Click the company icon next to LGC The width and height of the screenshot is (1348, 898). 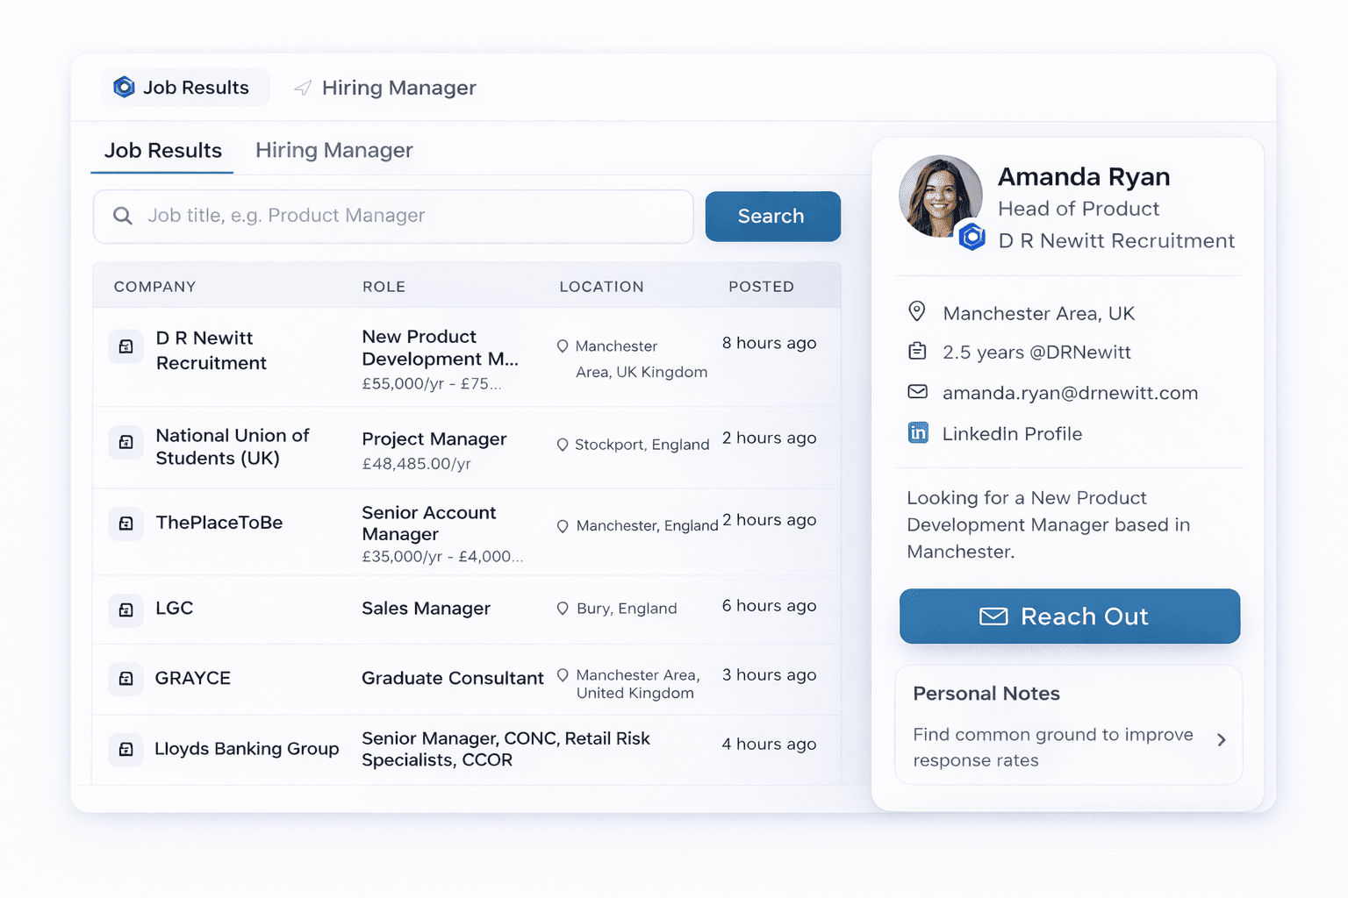click(126, 609)
